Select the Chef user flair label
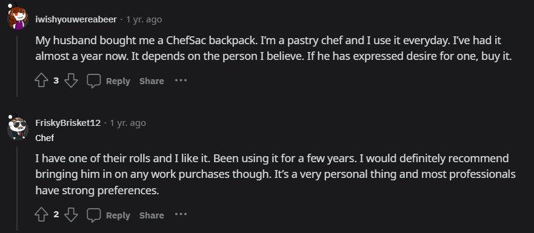 (45, 138)
